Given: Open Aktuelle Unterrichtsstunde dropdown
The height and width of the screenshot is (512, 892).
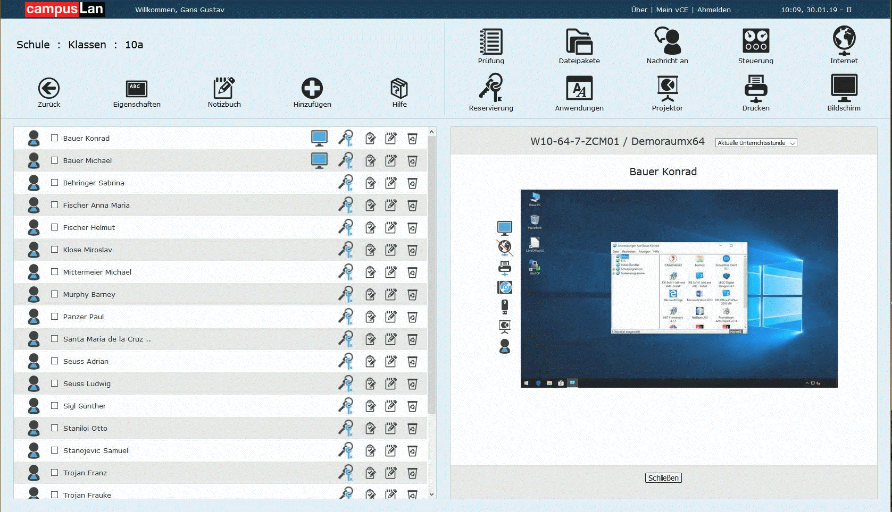Looking at the screenshot, I should (x=756, y=143).
